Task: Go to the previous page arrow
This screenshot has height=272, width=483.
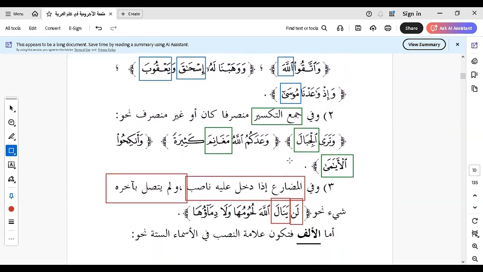Action: pos(475,195)
